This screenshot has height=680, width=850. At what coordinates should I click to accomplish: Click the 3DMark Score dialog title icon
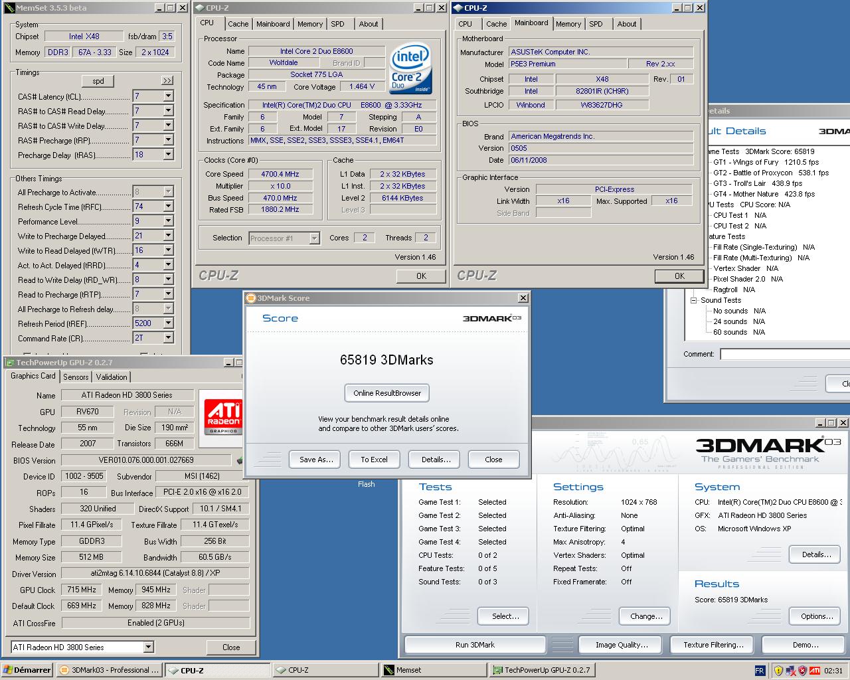point(251,298)
